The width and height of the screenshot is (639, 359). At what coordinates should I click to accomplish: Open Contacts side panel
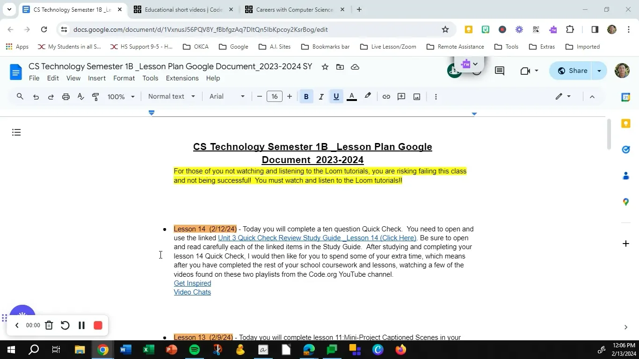coord(626,176)
